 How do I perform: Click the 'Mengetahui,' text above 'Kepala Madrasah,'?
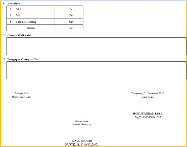(x=82, y=121)
